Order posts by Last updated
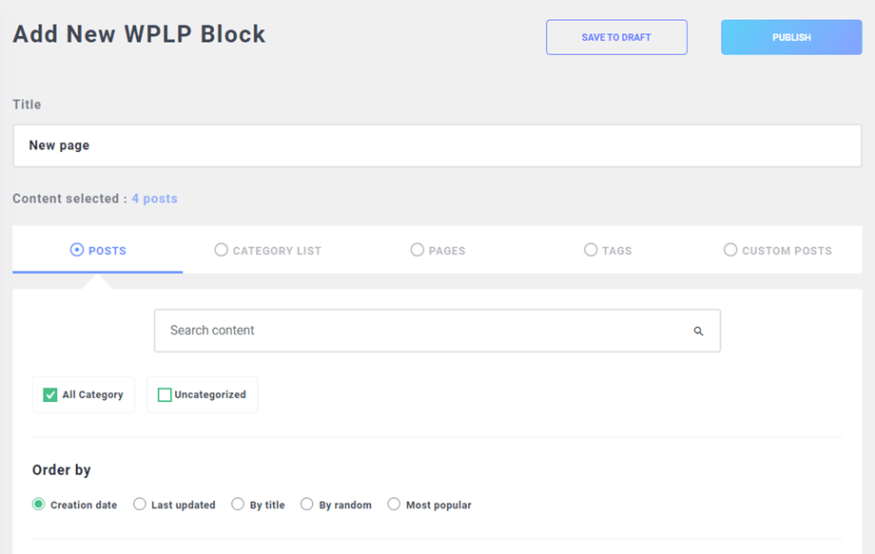 (140, 505)
